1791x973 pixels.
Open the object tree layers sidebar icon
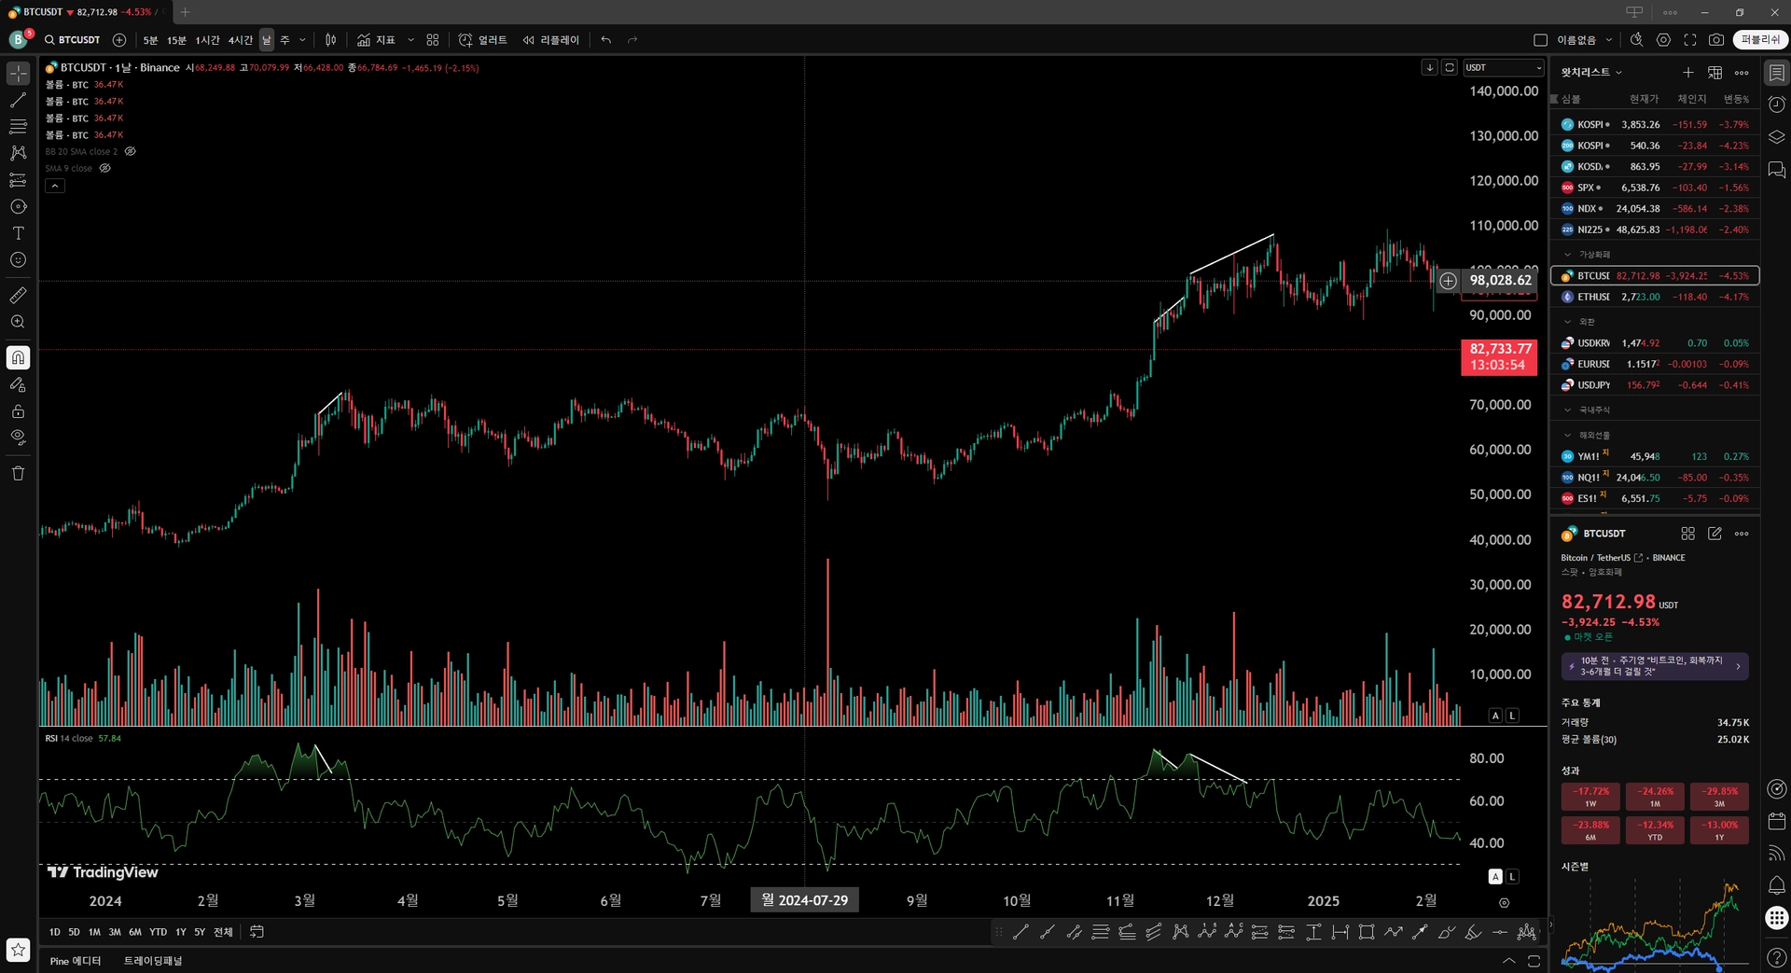[x=1777, y=137]
